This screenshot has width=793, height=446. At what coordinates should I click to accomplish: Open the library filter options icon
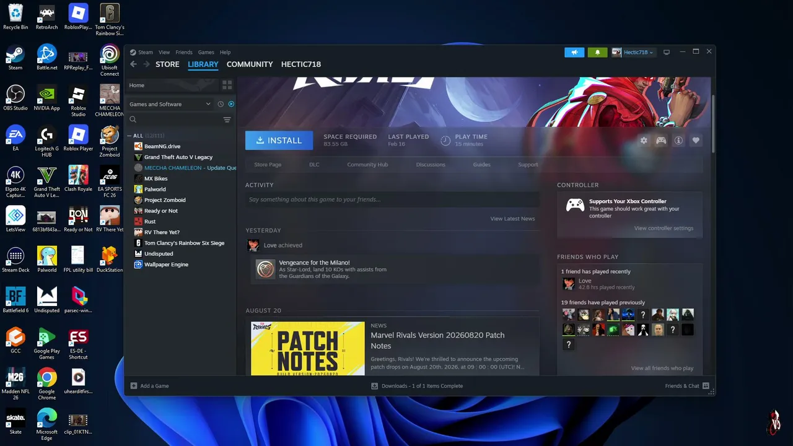click(x=227, y=120)
